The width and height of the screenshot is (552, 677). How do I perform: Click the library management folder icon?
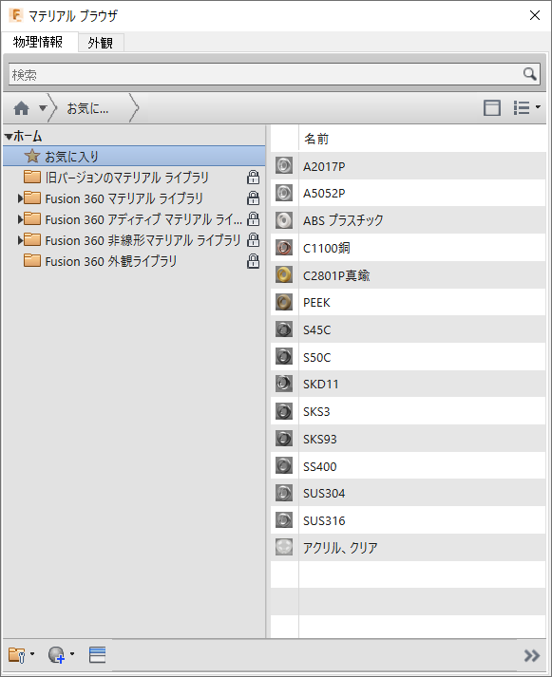[17, 655]
